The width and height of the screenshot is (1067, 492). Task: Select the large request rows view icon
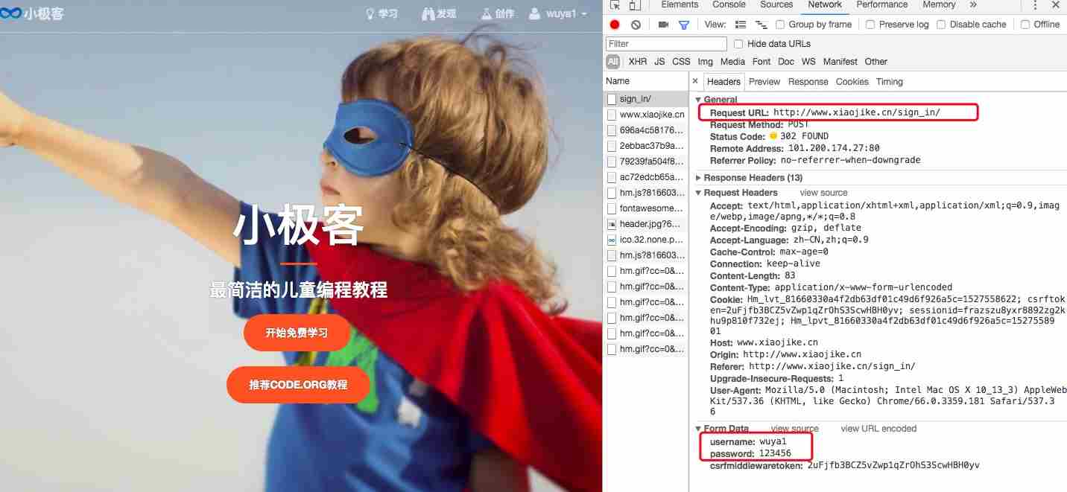741,25
